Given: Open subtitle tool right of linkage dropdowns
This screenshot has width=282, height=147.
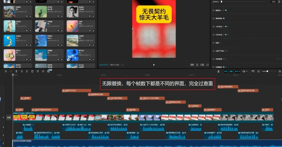Looking at the screenshot, I should point(253,71).
